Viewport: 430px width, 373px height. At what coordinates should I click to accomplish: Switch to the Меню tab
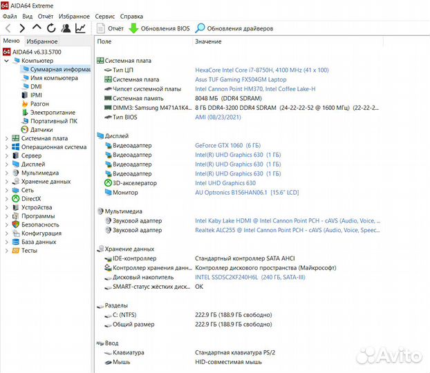(12, 41)
